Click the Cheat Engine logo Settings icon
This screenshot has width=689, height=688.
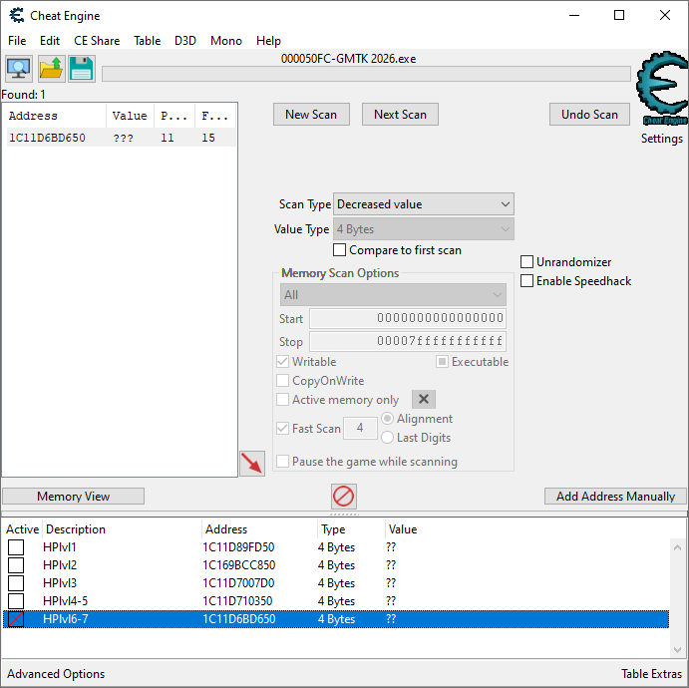[662, 89]
